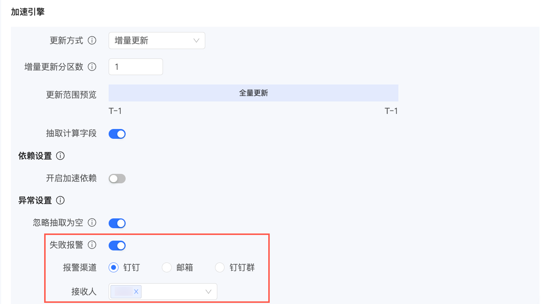This screenshot has width=541, height=304.
Task: Click the 加速引擎 section heading
Action: tap(28, 12)
